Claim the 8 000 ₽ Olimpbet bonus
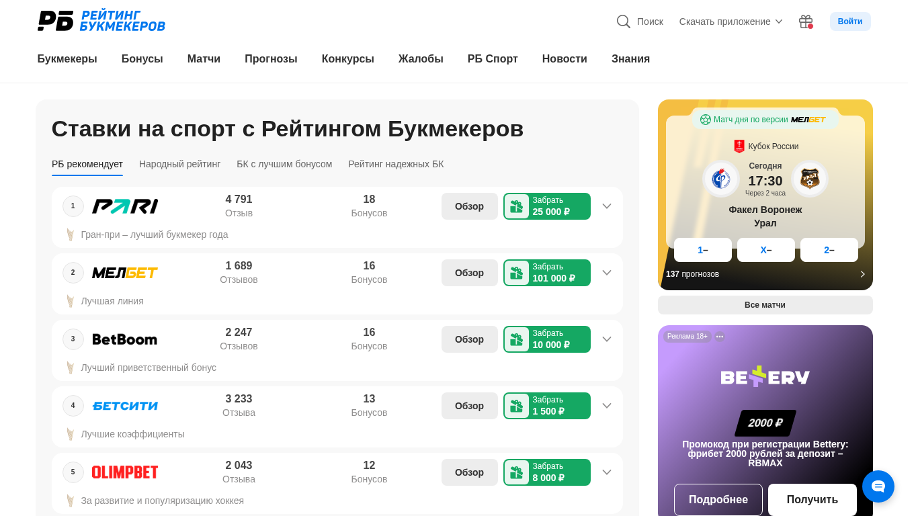This screenshot has height=516, width=918. [547, 472]
